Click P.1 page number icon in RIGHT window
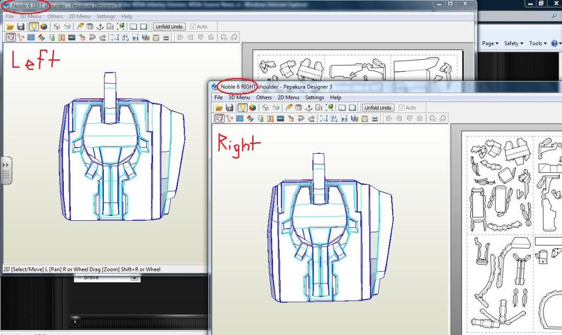This screenshot has height=335, width=562. (344, 118)
